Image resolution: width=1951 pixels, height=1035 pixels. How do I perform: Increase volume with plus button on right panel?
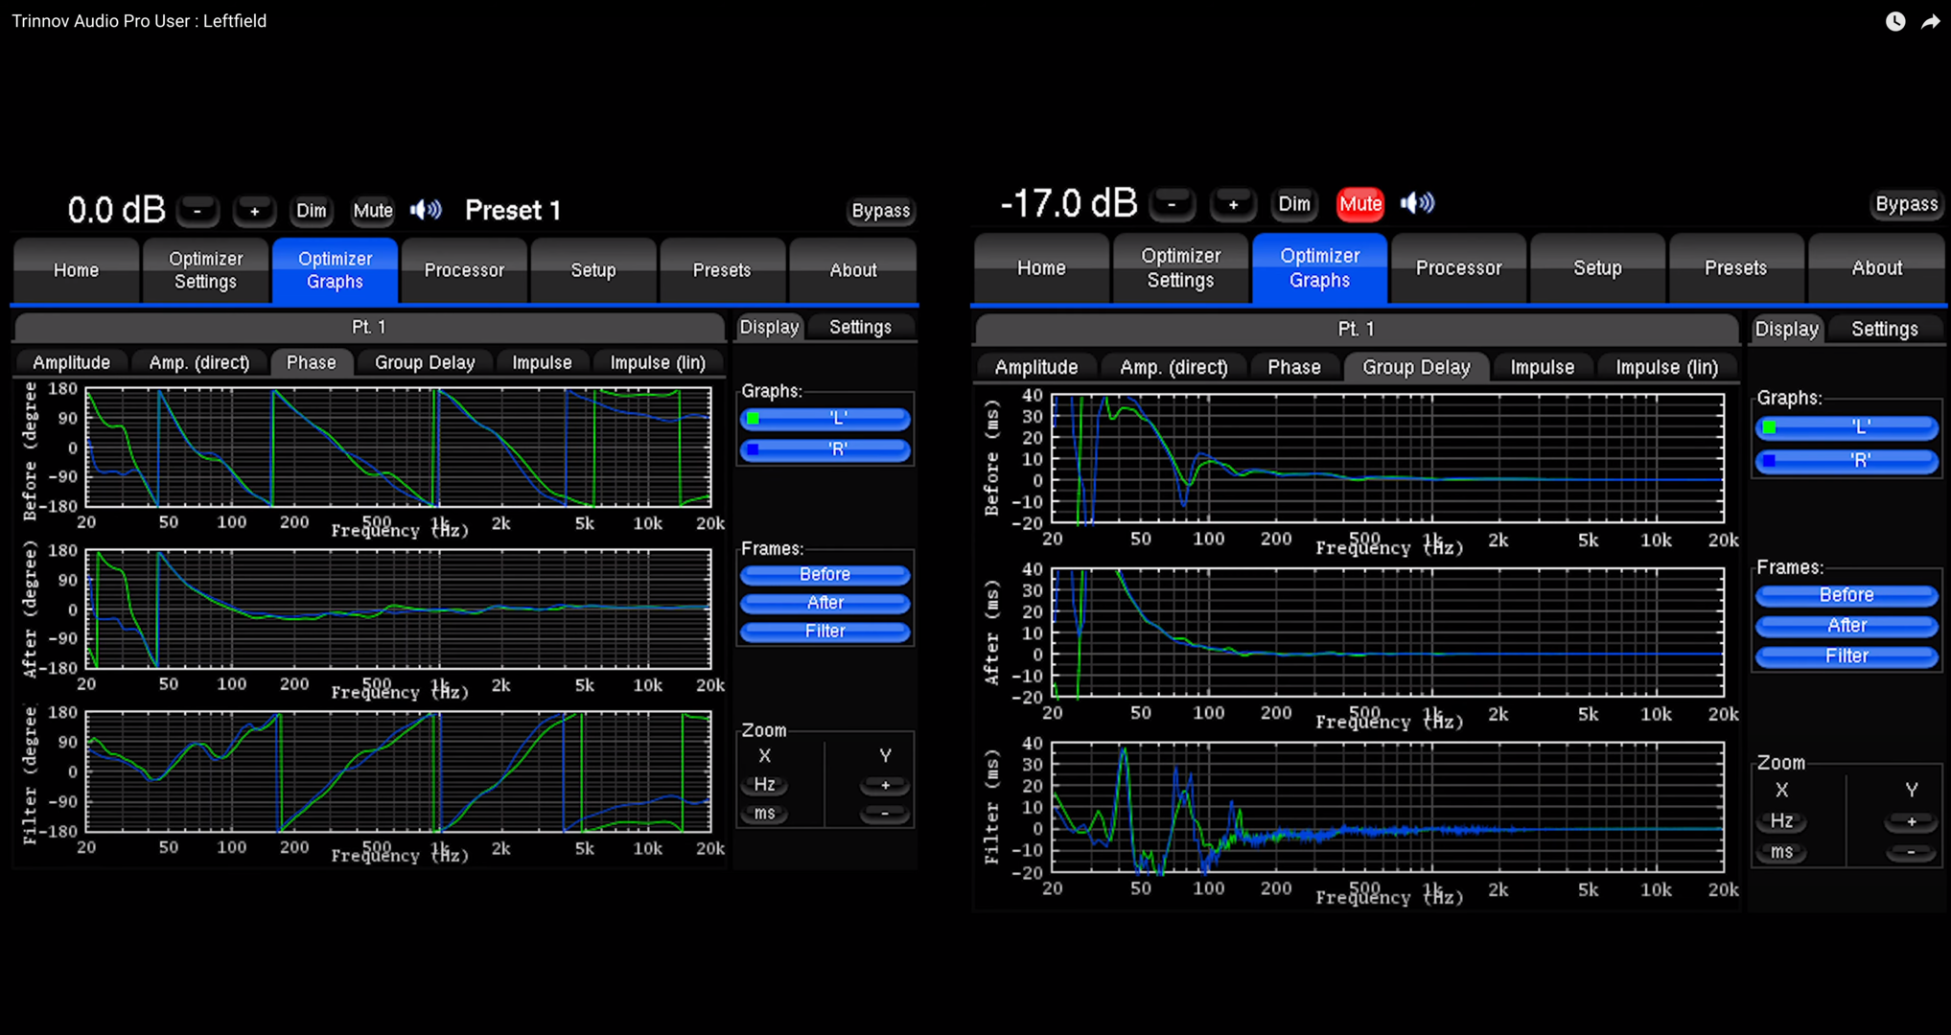click(x=1233, y=204)
